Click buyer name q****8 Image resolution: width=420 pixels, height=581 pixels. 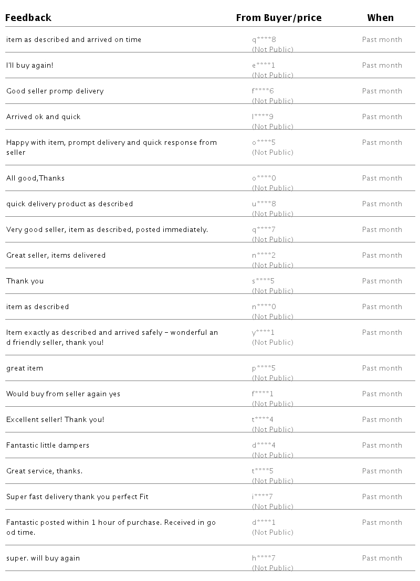[264, 39]
